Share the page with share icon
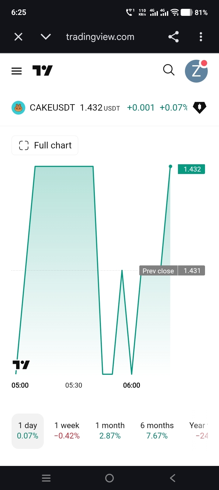The image size is (219, 490). pyautogui.click(x=173, y=37)
